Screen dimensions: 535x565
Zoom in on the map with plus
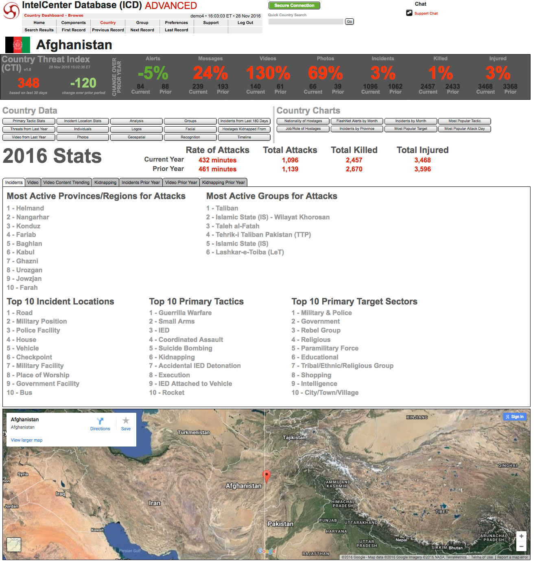click(x=521, y=536)
